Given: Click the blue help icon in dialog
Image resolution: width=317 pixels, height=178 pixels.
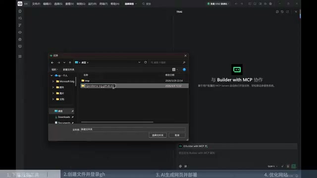Looking at the screenshot, I should [x=184, y=70].
